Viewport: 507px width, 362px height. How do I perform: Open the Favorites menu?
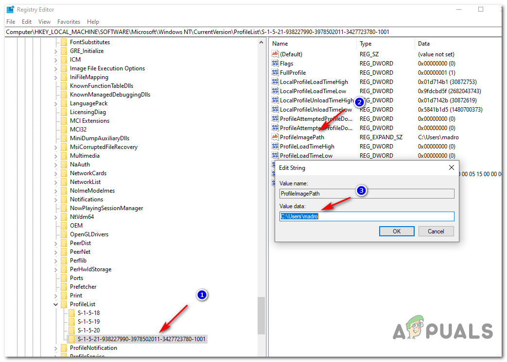click(69, 22)
